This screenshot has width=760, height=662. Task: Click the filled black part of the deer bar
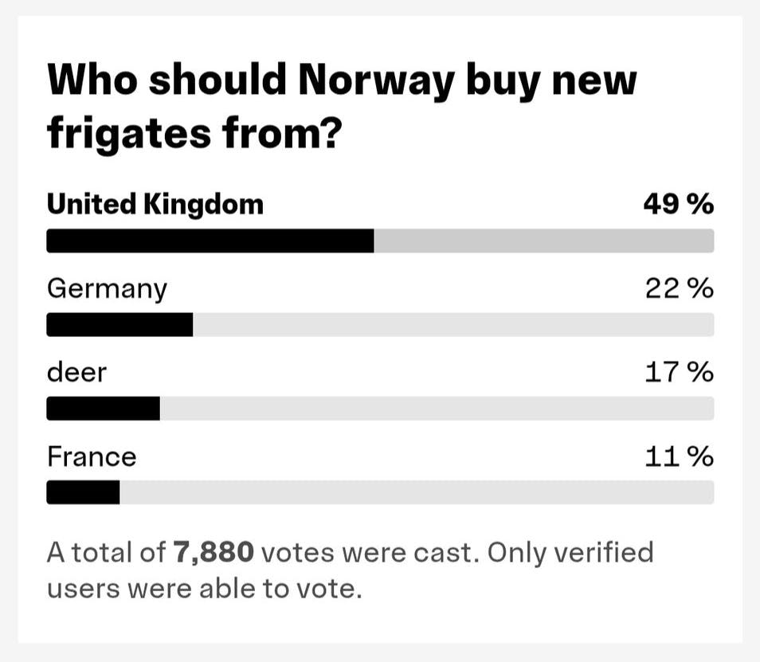coord(103,409)
